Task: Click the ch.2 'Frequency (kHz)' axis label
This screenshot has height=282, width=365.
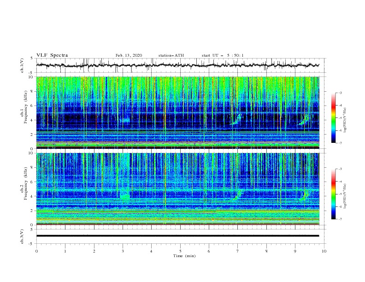Action: coord(25,183)
